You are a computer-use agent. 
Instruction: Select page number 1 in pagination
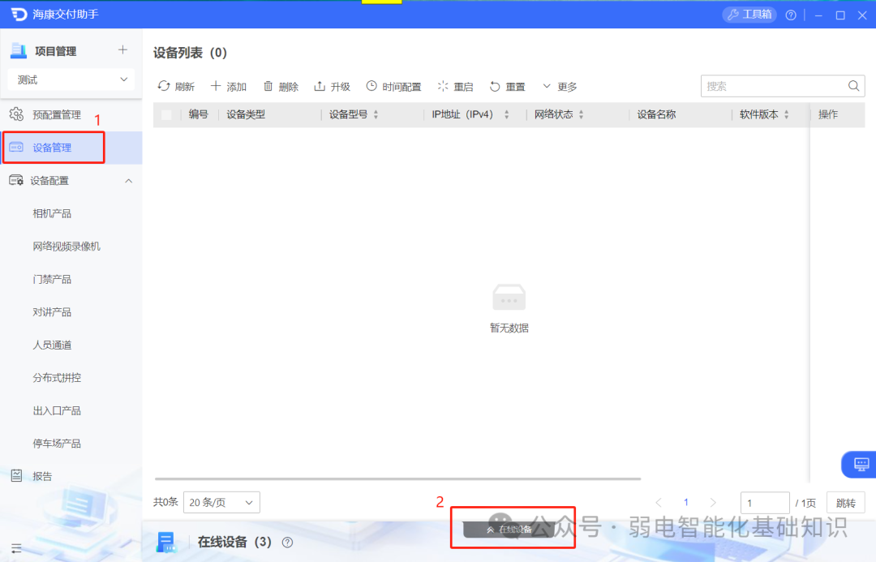tap(686, 502)
